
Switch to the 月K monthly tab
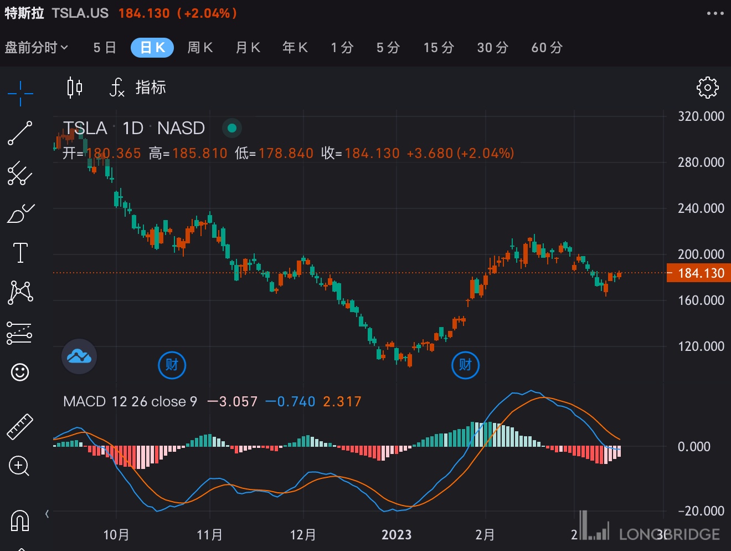[x=248, y=48]
